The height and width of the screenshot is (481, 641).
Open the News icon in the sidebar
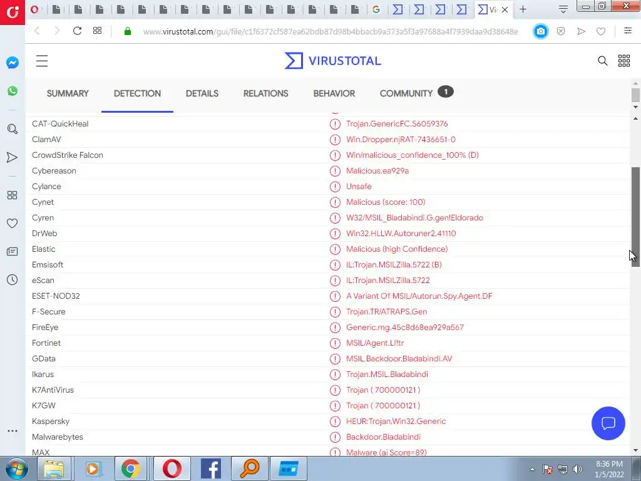pyautogui.click(x=13, y=252)
